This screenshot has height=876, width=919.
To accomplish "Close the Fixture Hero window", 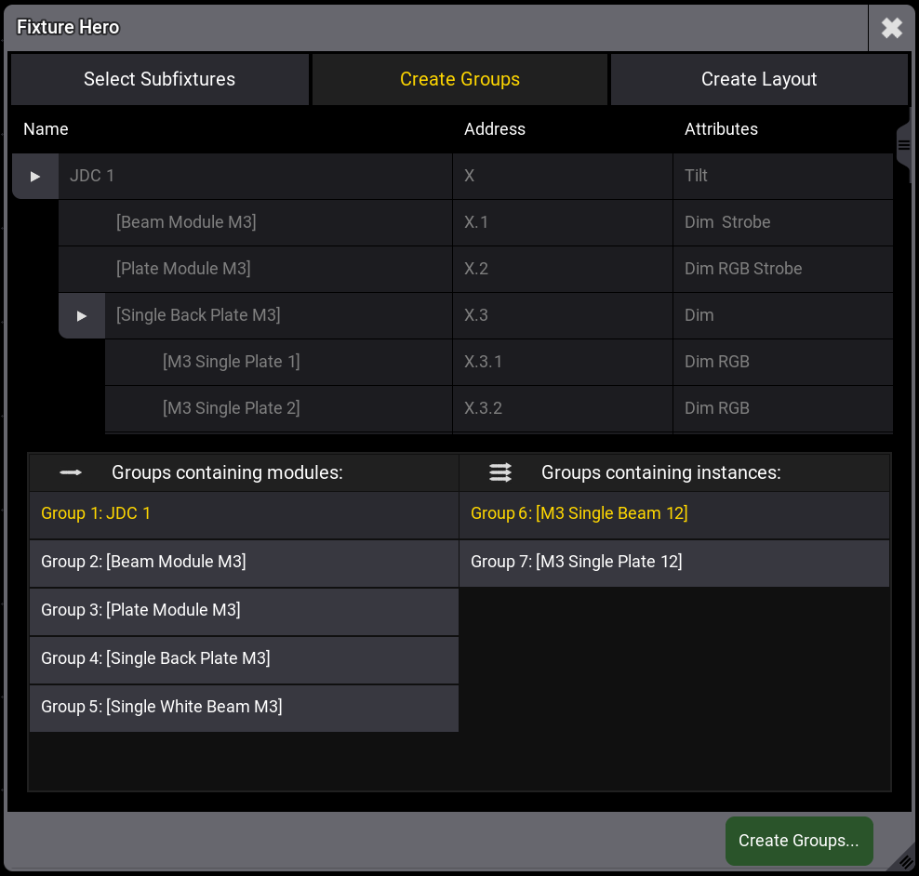I will (x=891, y=28).
